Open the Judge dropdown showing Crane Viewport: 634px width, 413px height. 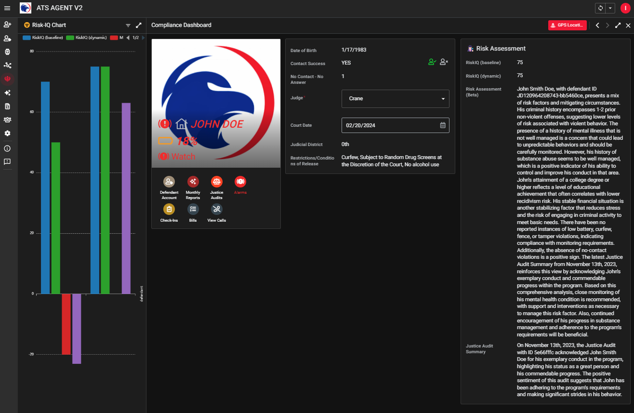click(395, 99)
